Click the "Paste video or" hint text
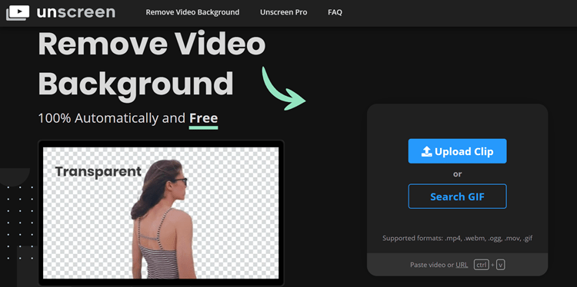The height and width of the screenshot is (287, 577). pyautogui.click(x=432, y=265)
